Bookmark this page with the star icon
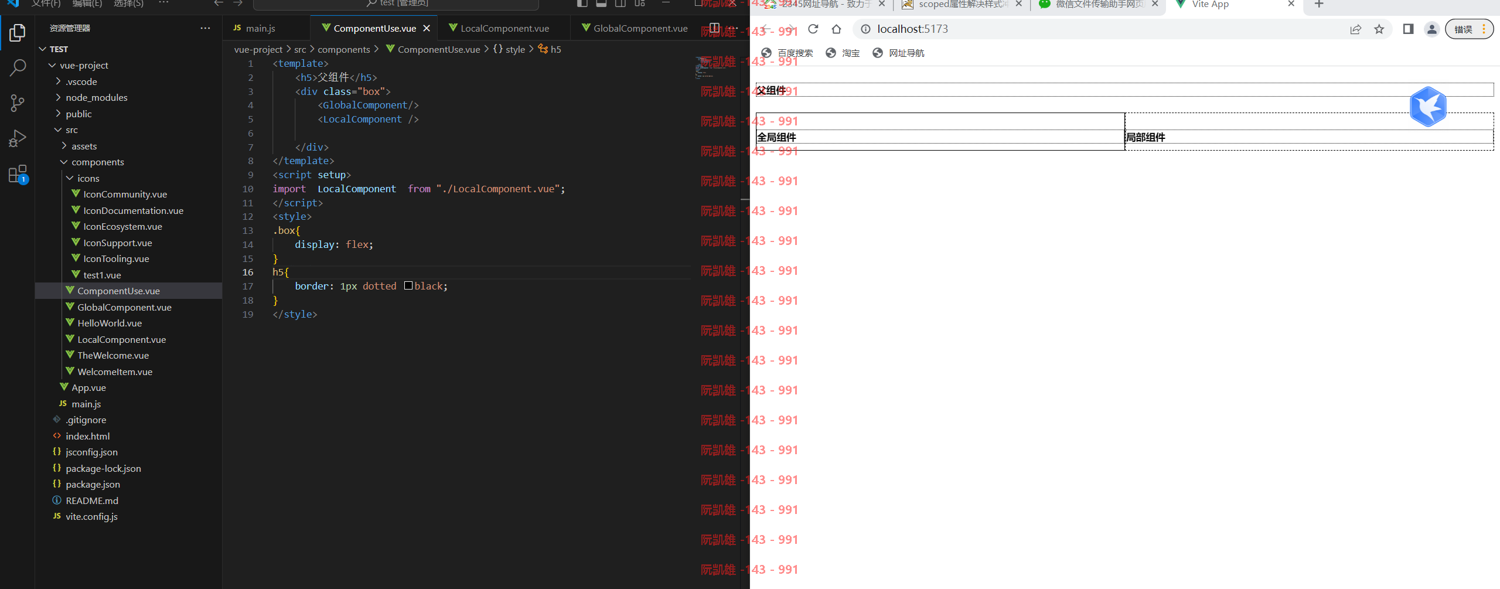The image size is (1500, 589). point(1379,29)
